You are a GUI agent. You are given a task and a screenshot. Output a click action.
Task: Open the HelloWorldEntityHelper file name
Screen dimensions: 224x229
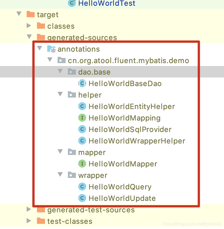coord(132,106)
